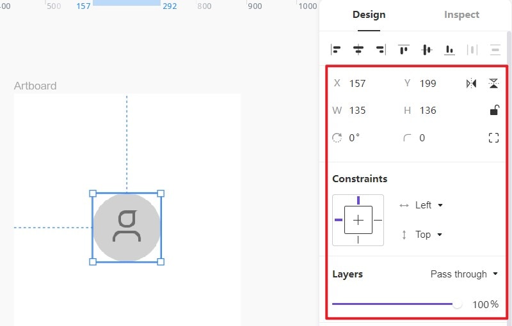512x326 pixels.
Task: Distribute horizontal spacing icon
Action: coord(472,50)
